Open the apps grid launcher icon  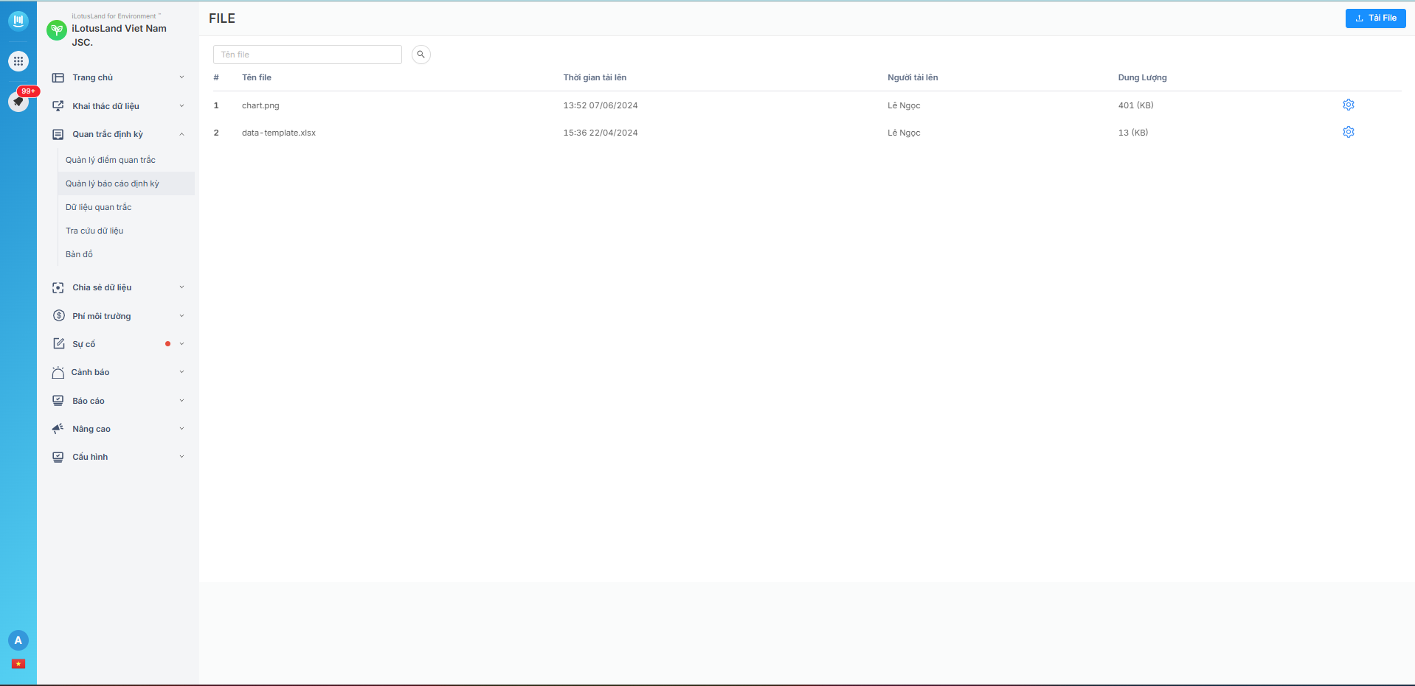point(18,61)
